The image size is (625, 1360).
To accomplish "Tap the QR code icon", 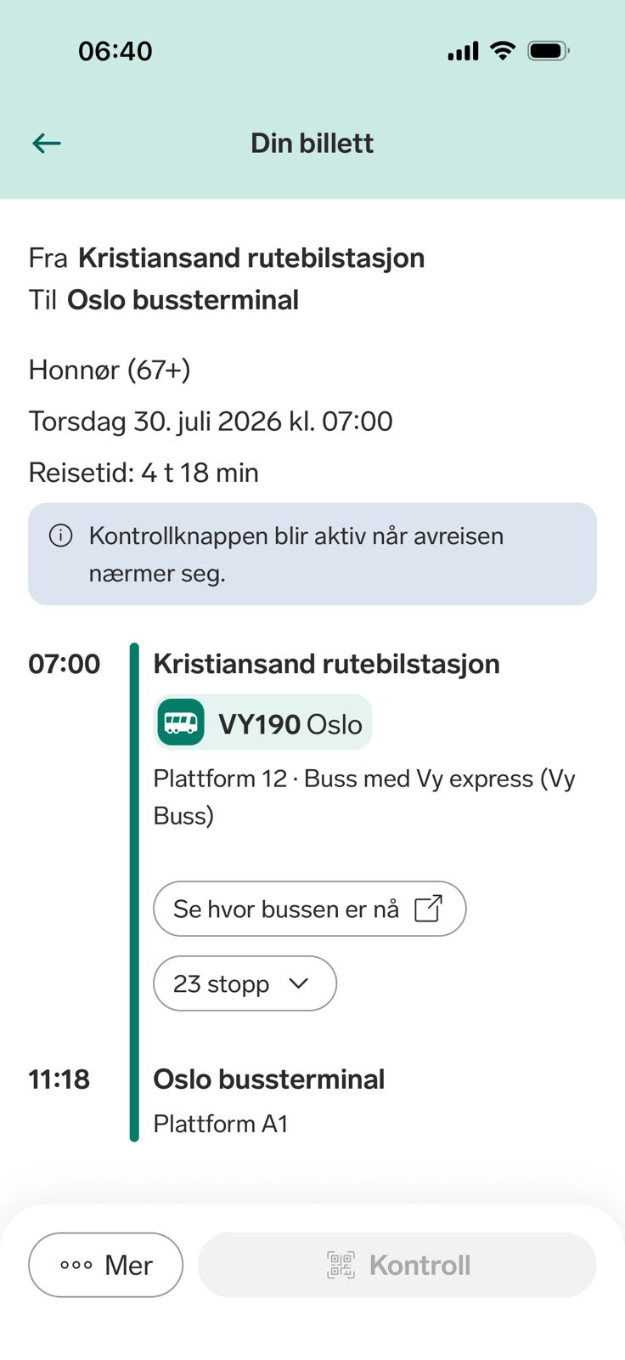I will coord(341,1265).
